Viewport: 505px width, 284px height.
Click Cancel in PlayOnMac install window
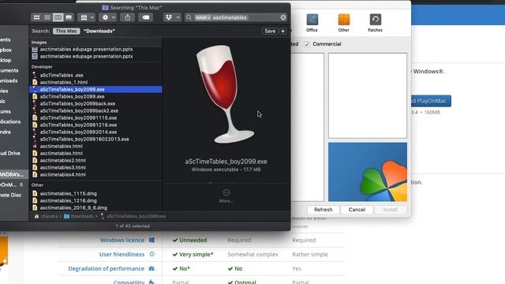click(357, 210)
